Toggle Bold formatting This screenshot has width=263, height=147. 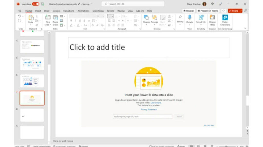click(71, 21)
